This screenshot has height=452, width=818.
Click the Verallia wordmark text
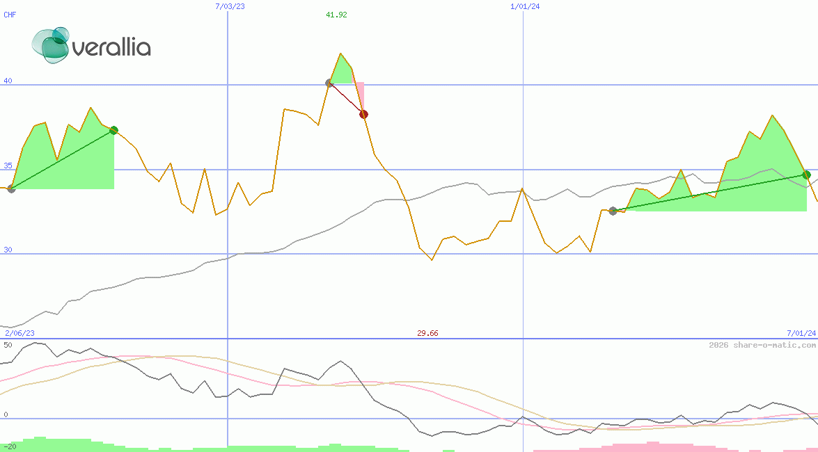coord(111,48)
